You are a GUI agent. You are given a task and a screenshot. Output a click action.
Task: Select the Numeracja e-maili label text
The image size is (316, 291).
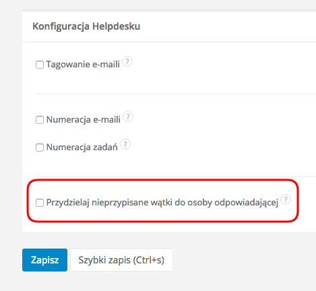point(84,120)
